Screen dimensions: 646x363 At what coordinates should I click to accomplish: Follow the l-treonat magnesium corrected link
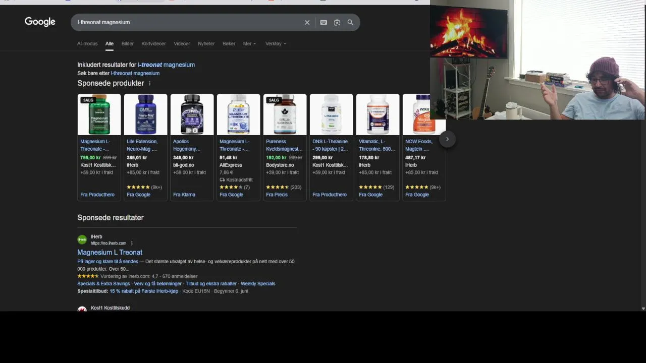tap(166, 65)
